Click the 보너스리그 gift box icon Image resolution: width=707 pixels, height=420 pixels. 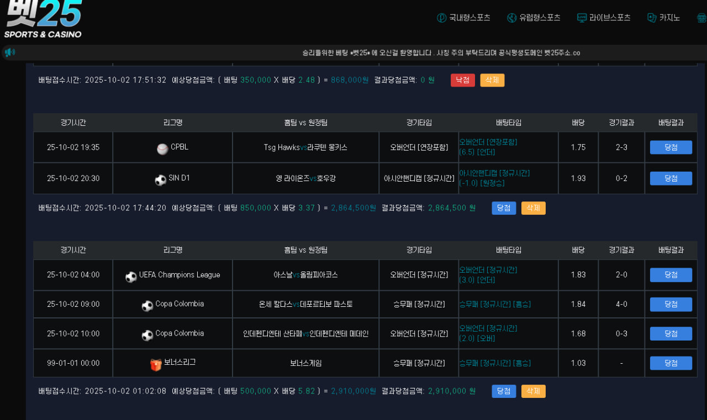tap(156, 364)
